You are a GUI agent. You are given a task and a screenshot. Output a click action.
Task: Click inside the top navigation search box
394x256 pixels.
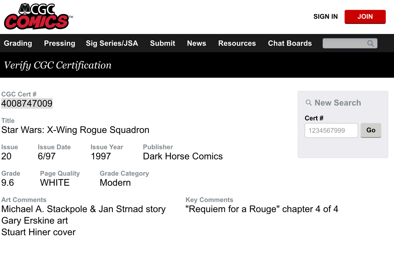pyautogui.click(x=345, y=43)
